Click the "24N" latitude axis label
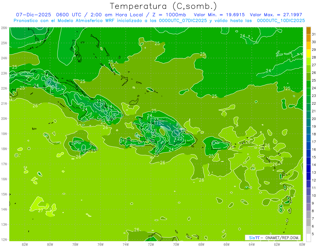321x248 pixels. click(x=4, y=58)
